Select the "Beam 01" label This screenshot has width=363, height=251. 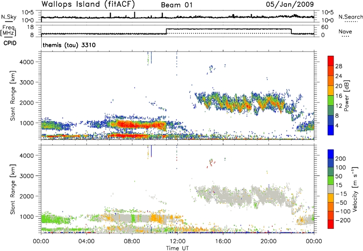(177, 5)
